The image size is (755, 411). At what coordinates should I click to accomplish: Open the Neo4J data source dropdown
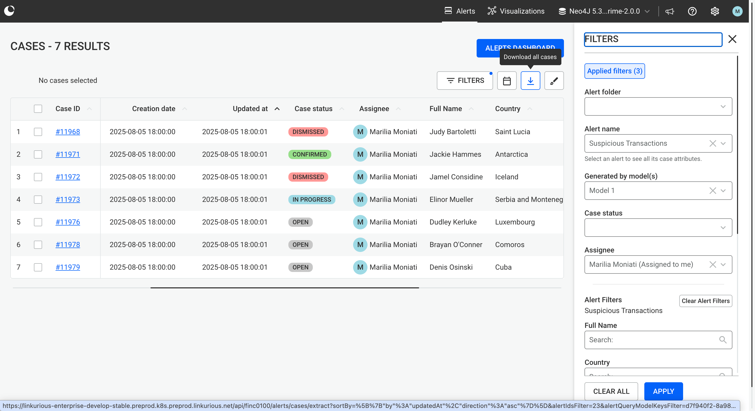[x=604, y=11]
